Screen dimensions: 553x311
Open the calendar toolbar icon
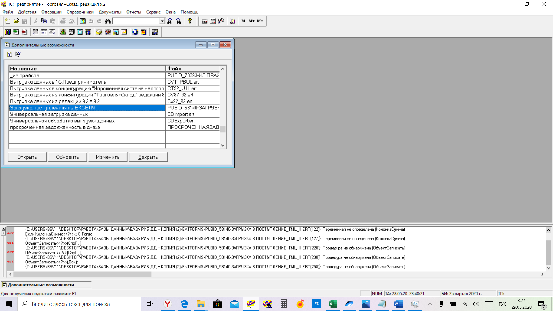coord(213,21)
